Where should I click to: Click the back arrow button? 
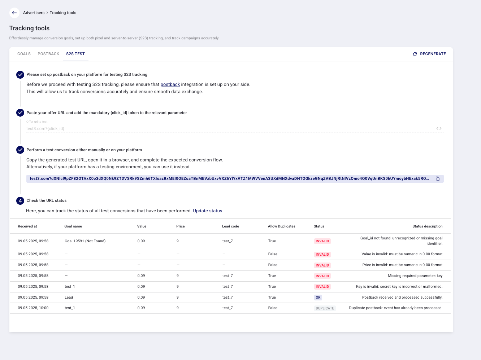click(14, 13)
